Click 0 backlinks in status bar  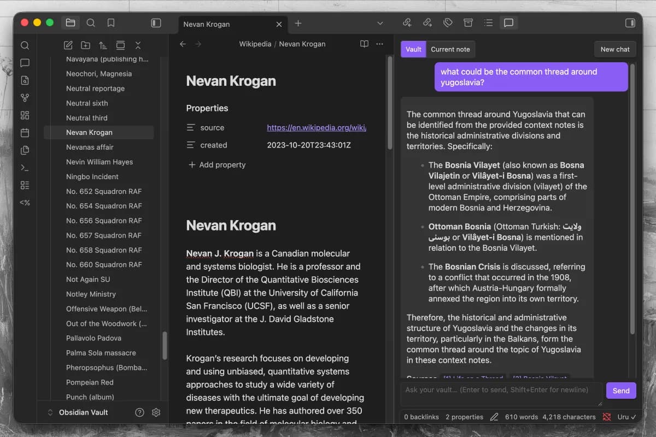(x=421, y=417)
